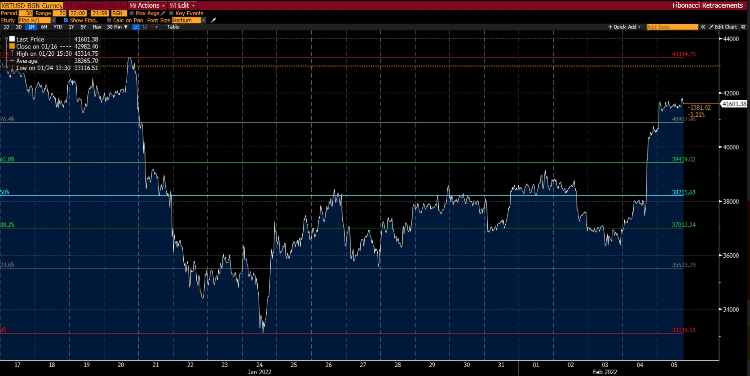Viewport: 750px width, 376px height.
Task: Click pencil icon beside Font Size dropdown
Action: tap(214, 20)
